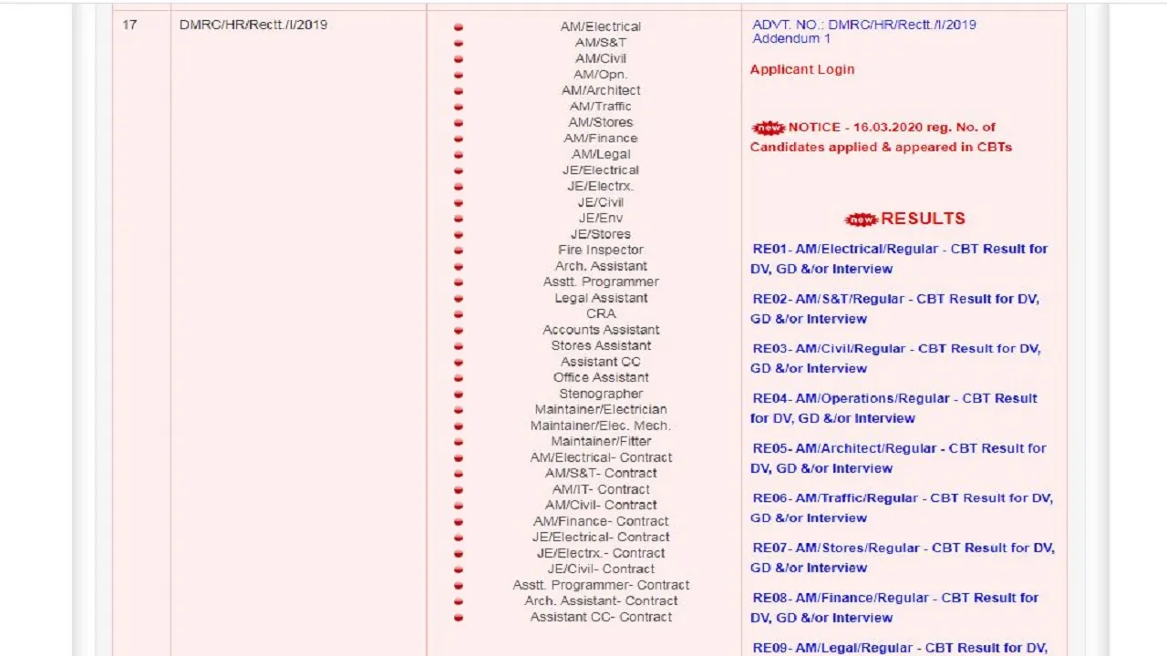Screen dimensions: 1167x656
Task: Select Maintainer/Elec. Mech. post text
Action: 601,425
